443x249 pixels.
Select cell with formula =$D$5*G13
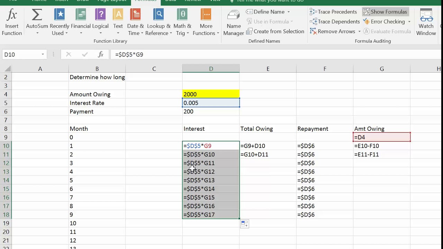(211, 180)
